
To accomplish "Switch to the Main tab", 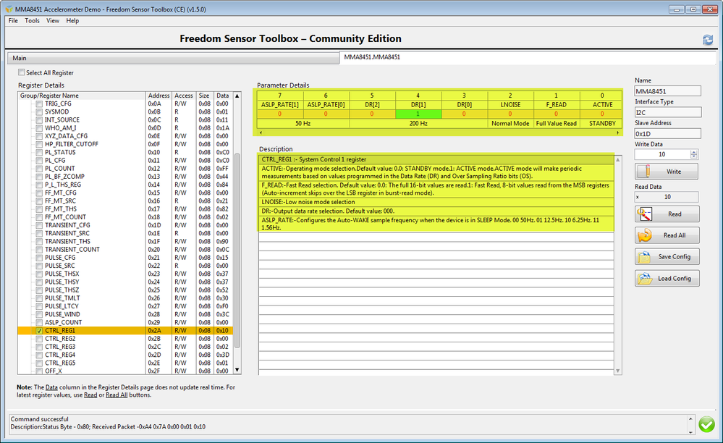I will click(174, 58).
